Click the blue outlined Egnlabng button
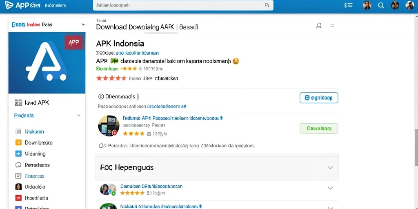Image resolution: width=418 pixels, height=209 pixels. pos(319,98)
